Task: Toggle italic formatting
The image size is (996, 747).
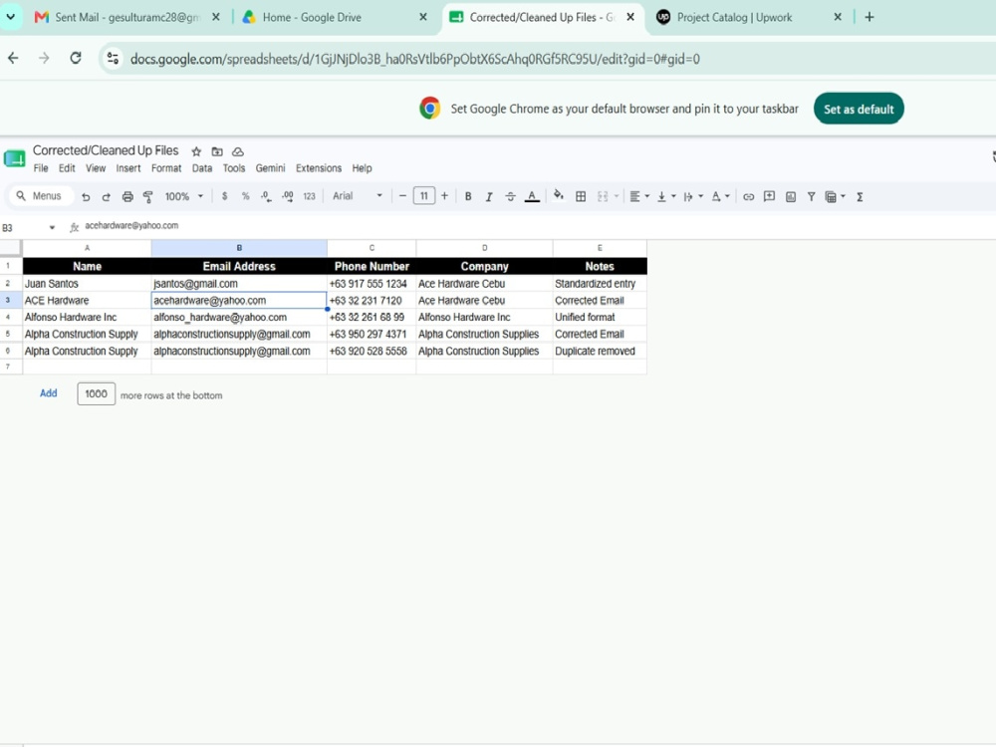Action: pos(489,197)
